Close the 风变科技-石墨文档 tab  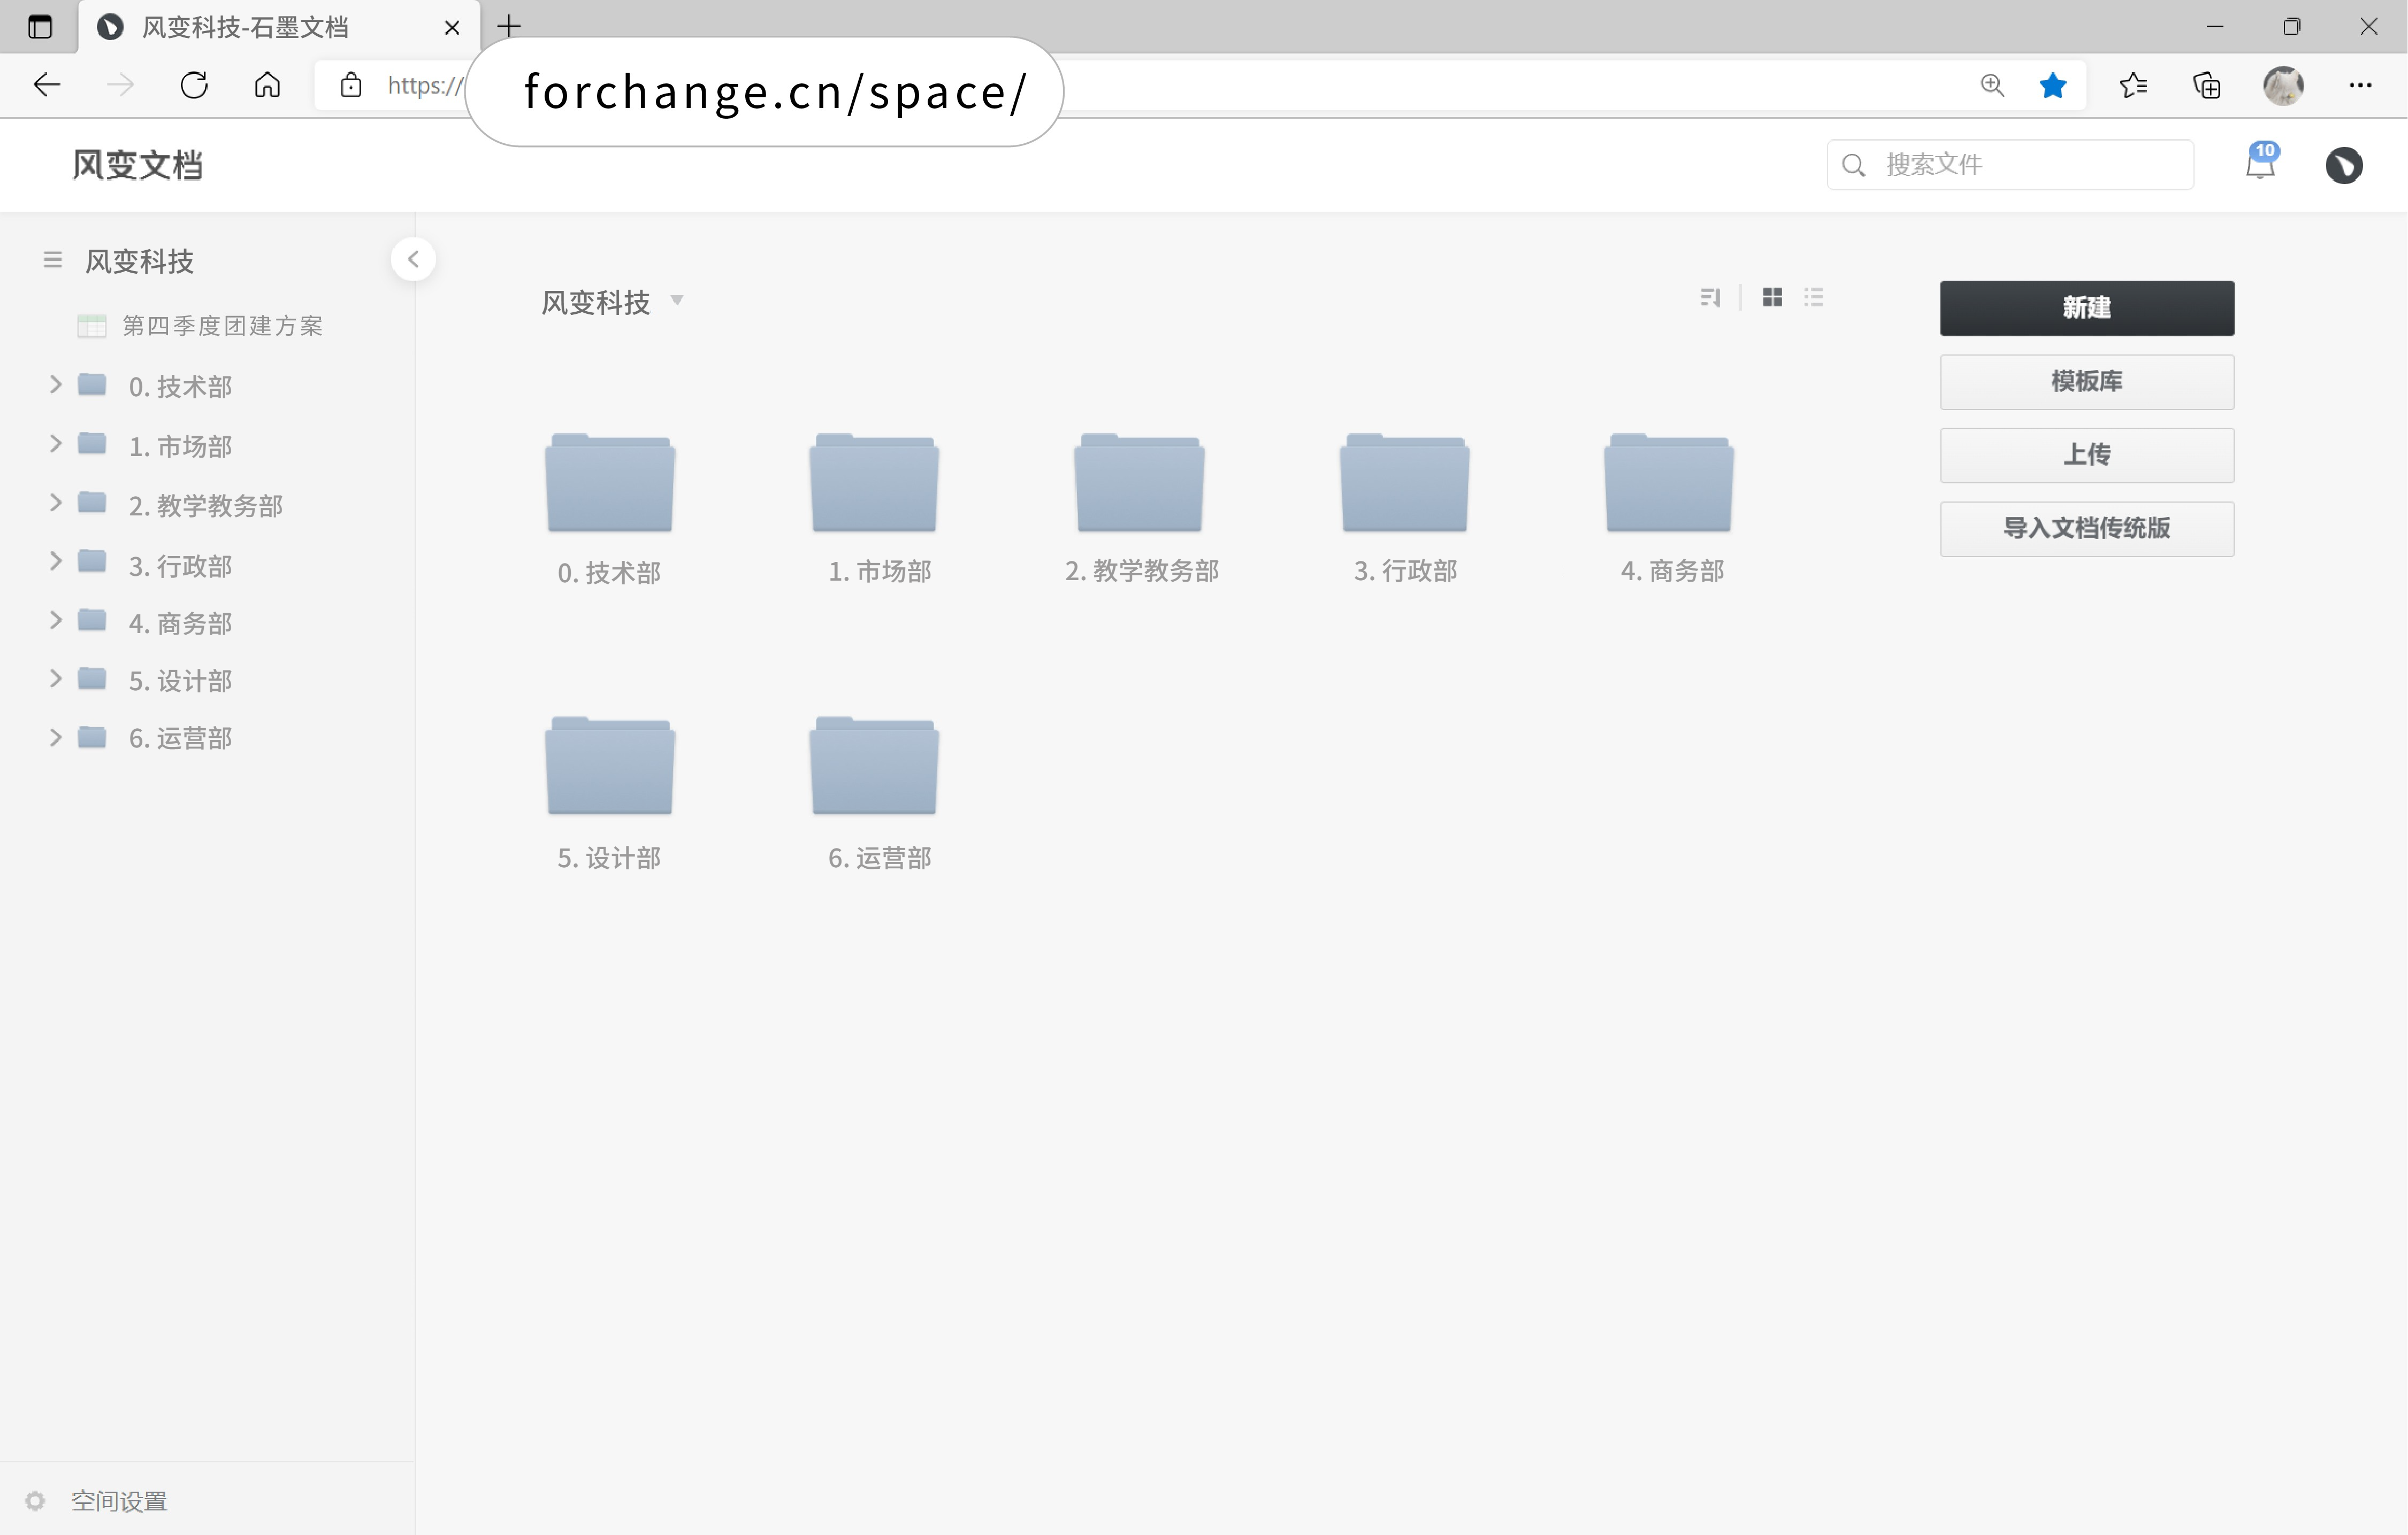coord(452,27)
